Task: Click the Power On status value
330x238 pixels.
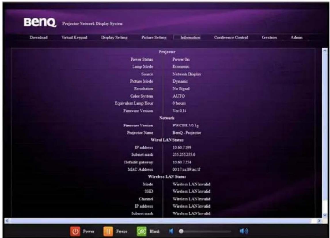Action: click(181, 59)
